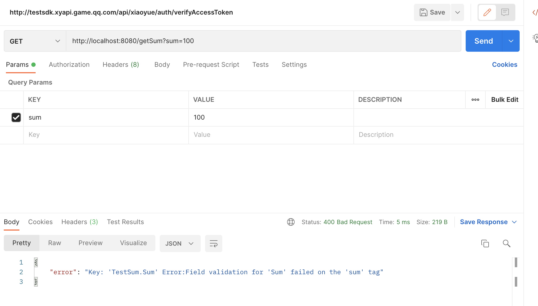Toggle the wrap lines icon

[x=213, y=244]
